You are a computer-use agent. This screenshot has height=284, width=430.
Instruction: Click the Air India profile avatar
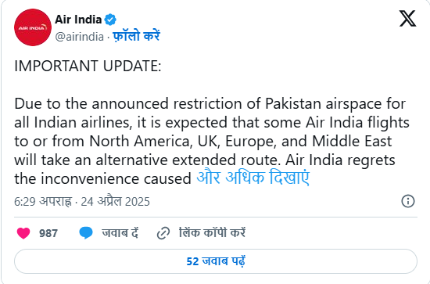point(33,27)
